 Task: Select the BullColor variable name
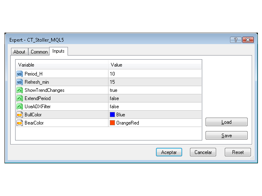[33, 115]
